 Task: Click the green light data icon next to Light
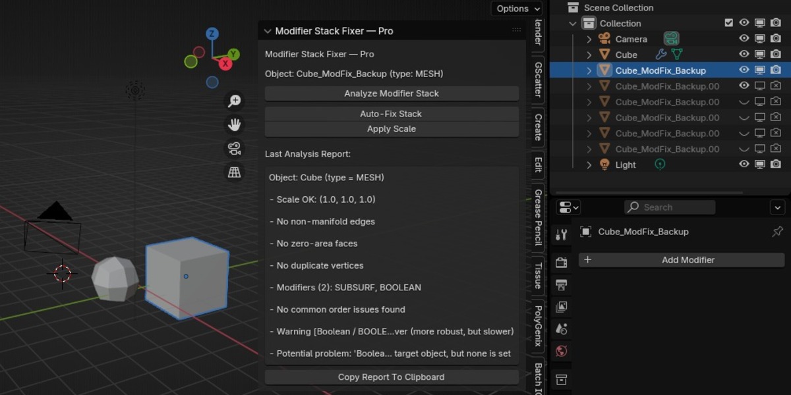660,165
